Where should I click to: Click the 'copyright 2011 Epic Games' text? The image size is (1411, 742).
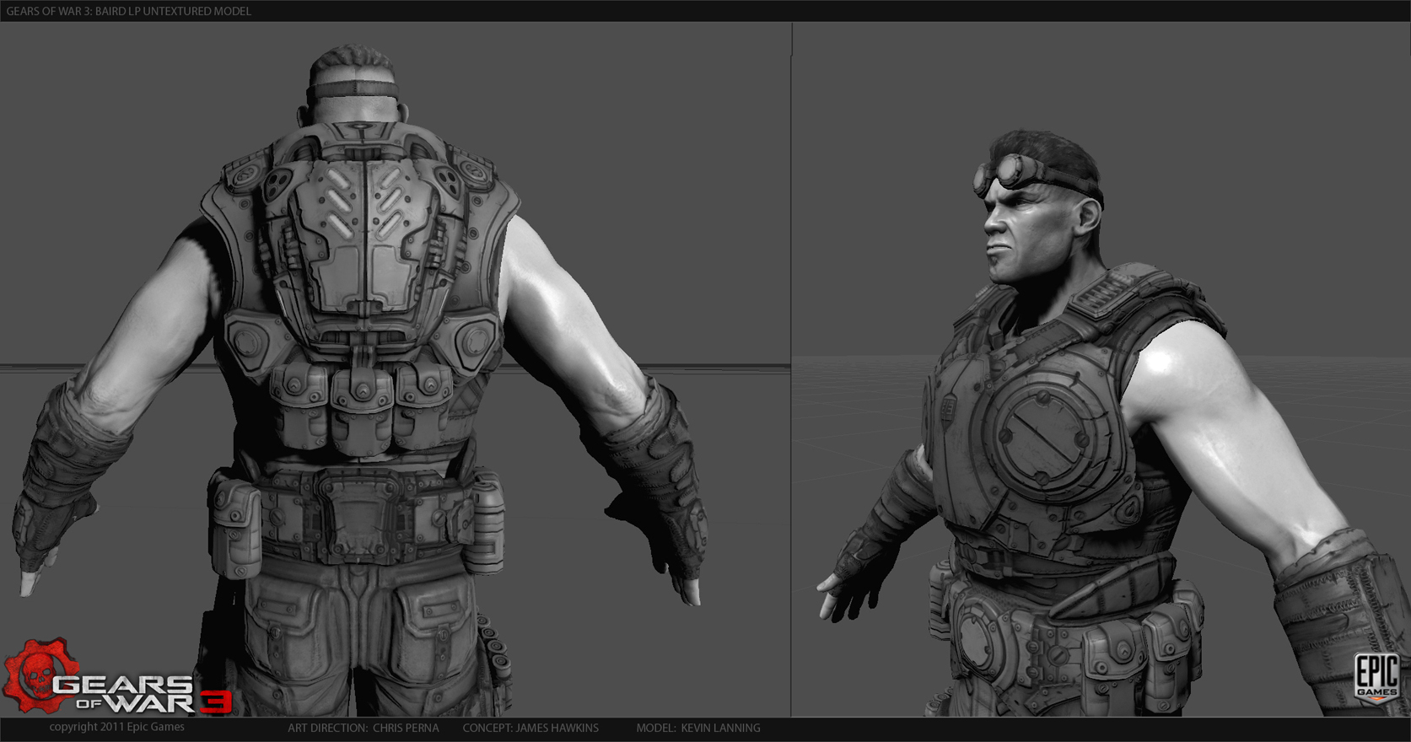coord(116,727)
